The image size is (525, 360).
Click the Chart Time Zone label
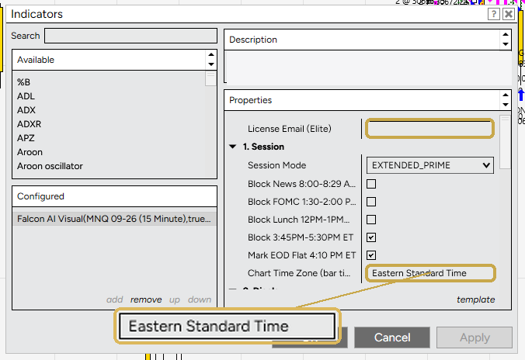point(299,273)
